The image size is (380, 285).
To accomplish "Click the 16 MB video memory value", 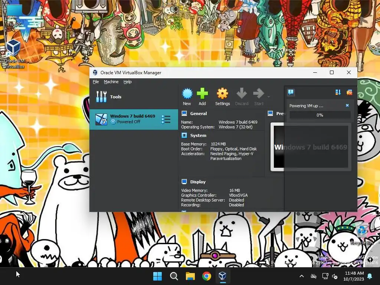I will tap(235, 190).
